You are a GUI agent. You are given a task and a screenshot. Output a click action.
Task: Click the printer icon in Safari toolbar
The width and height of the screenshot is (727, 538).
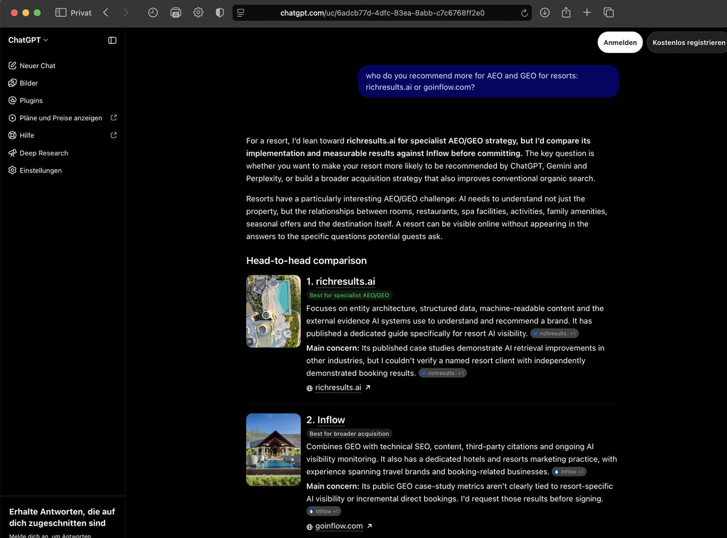(176, 13)
